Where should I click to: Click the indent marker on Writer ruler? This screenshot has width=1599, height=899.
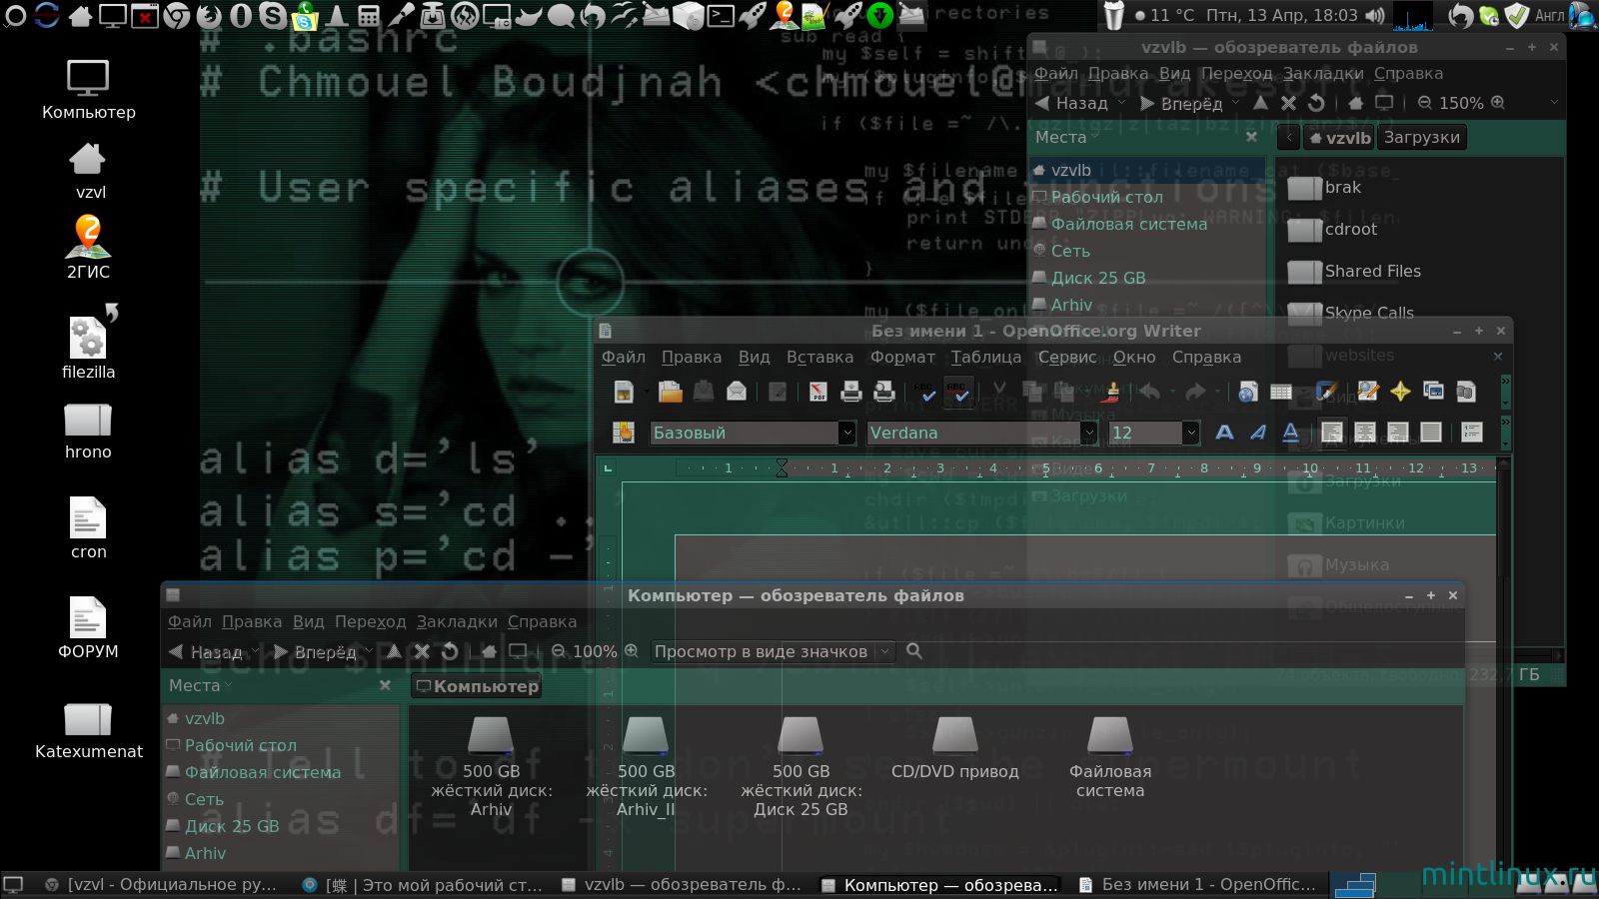[782, 467]
